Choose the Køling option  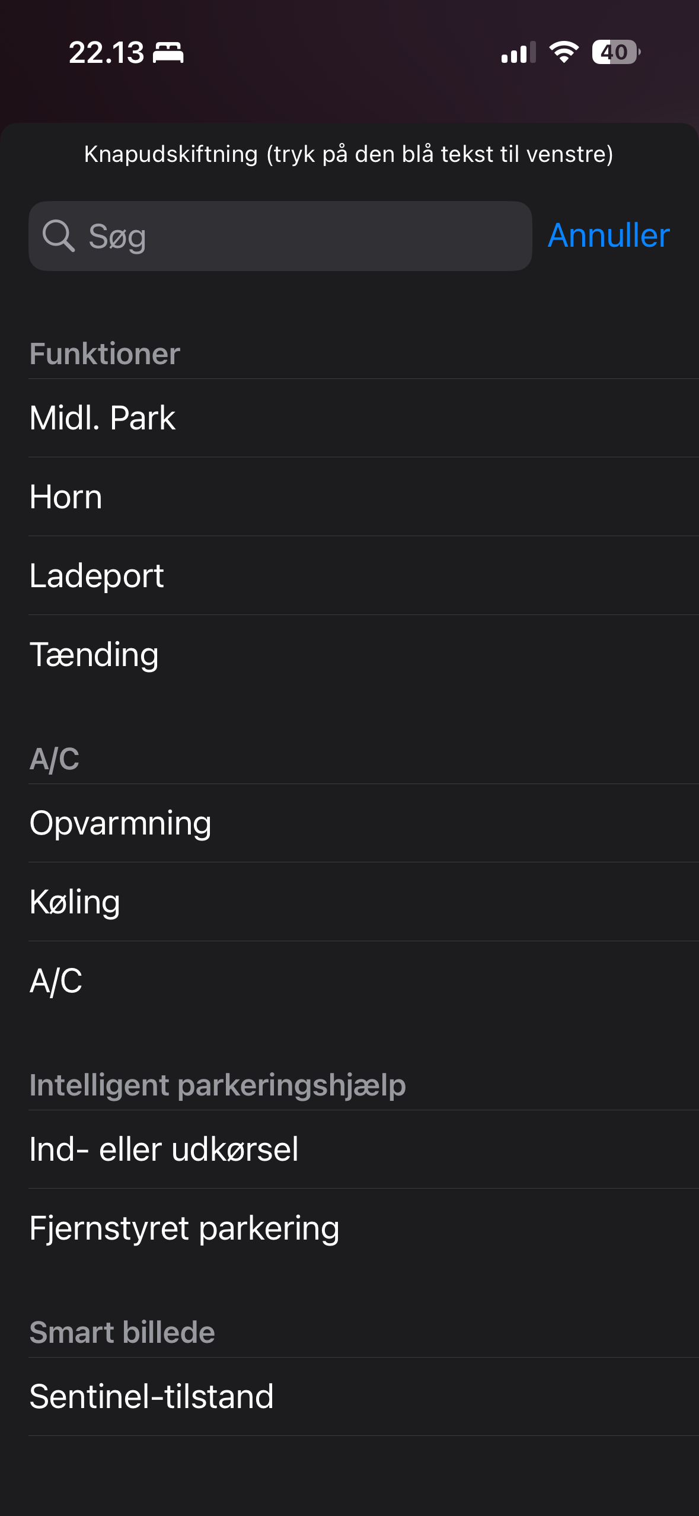point(75,902)
